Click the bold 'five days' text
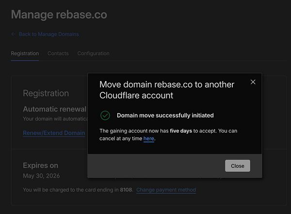The height and width of the screenshot is (214, 291). 181,131
